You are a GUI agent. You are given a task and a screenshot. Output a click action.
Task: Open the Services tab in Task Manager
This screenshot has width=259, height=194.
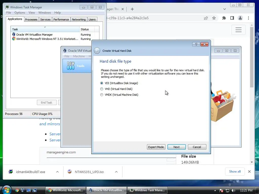45,19
